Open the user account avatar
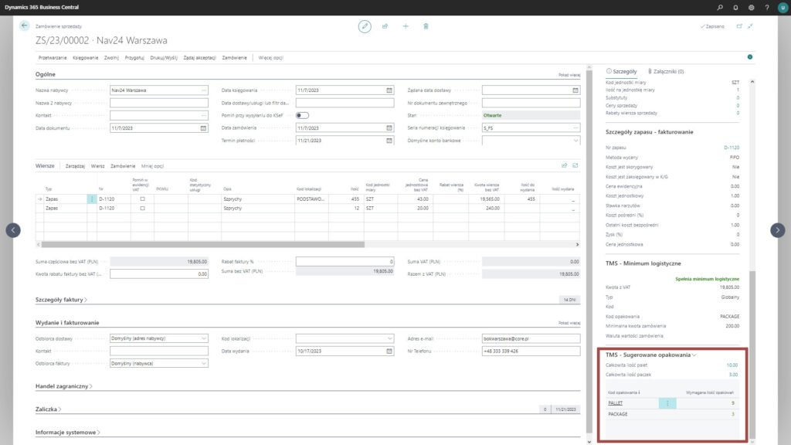The width and height of the screenshot is (791, 445). click(x=783, y=8)
